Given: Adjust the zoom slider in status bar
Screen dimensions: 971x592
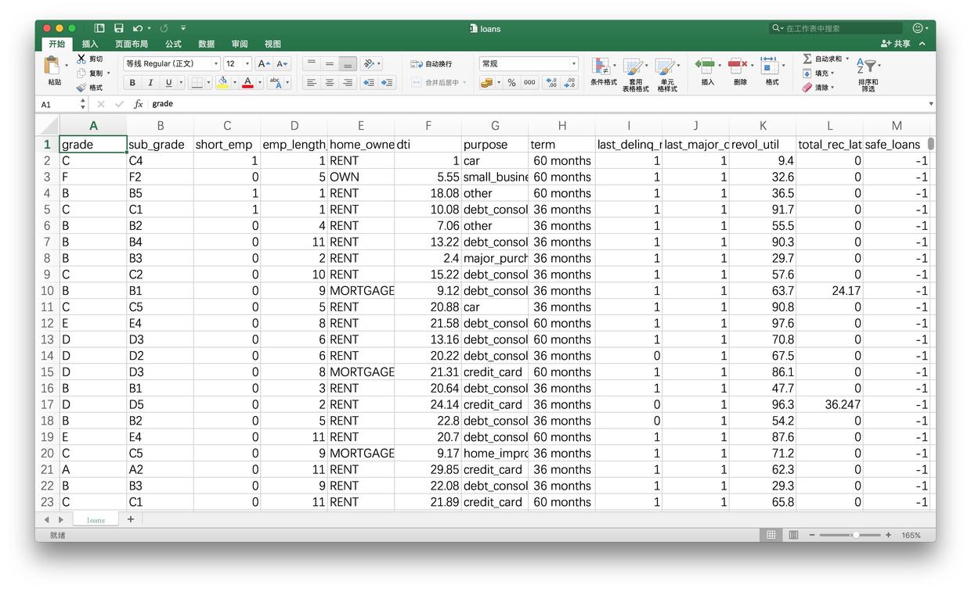Looking at the screenshot, I should tap(855, 535).
